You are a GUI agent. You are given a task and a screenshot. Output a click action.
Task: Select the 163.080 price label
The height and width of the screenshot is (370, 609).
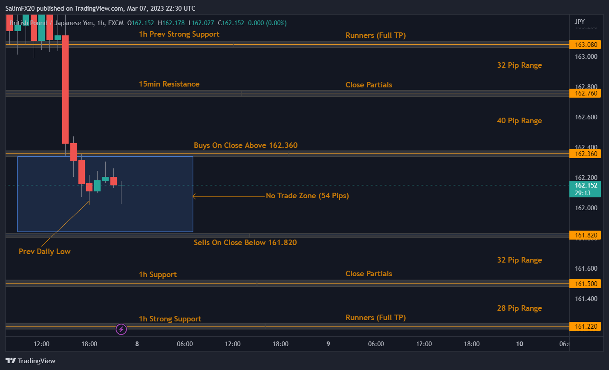click(x=586, y=45)
